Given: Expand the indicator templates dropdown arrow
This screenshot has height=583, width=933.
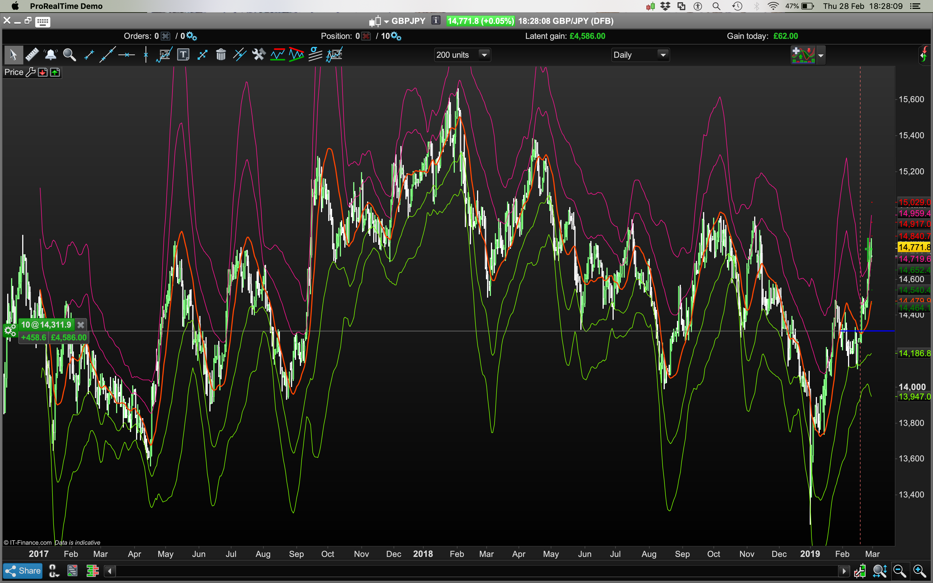Looking at the screenshot, I should 821,56.
